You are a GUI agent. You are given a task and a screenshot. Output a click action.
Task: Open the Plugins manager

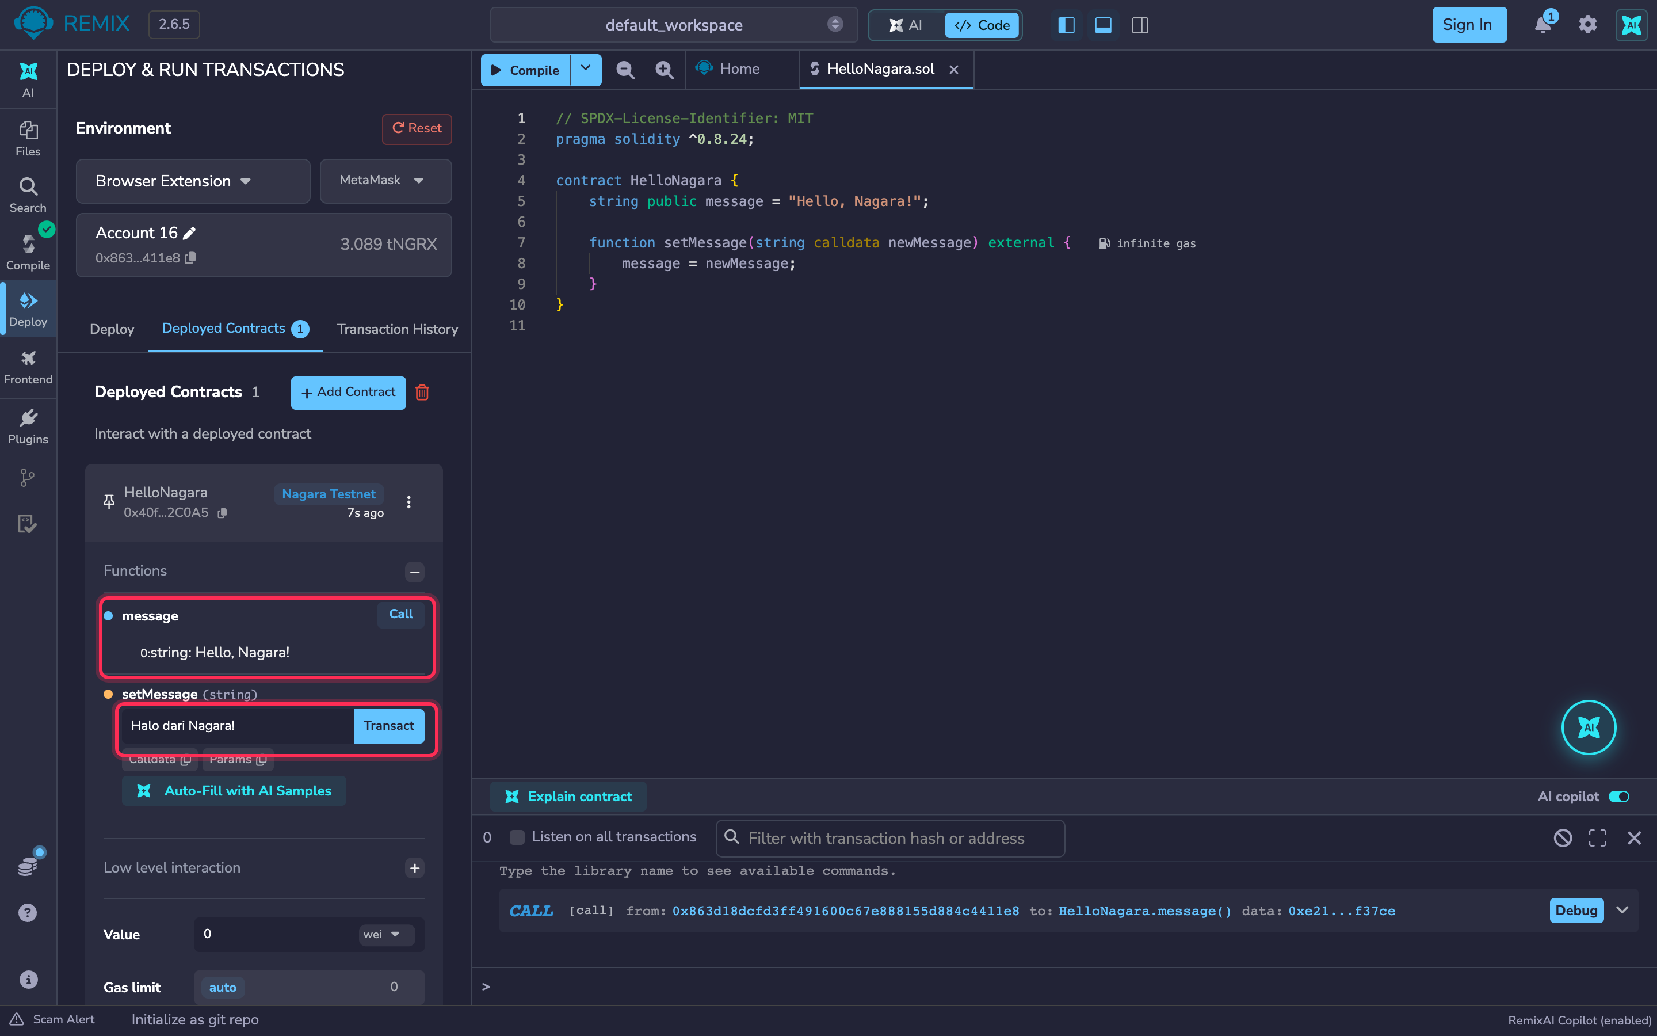click(x=28, y=426)
